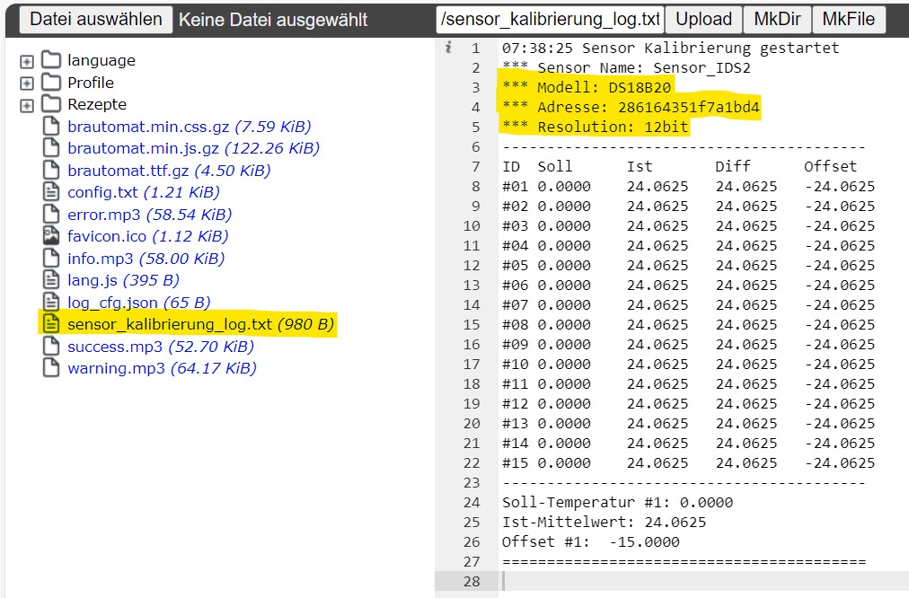Click the Rezepte folder icon

(51, 104)
